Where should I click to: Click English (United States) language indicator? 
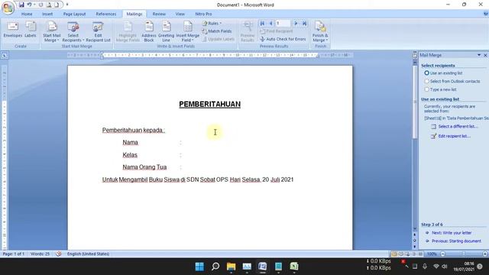tap(89, 254)
